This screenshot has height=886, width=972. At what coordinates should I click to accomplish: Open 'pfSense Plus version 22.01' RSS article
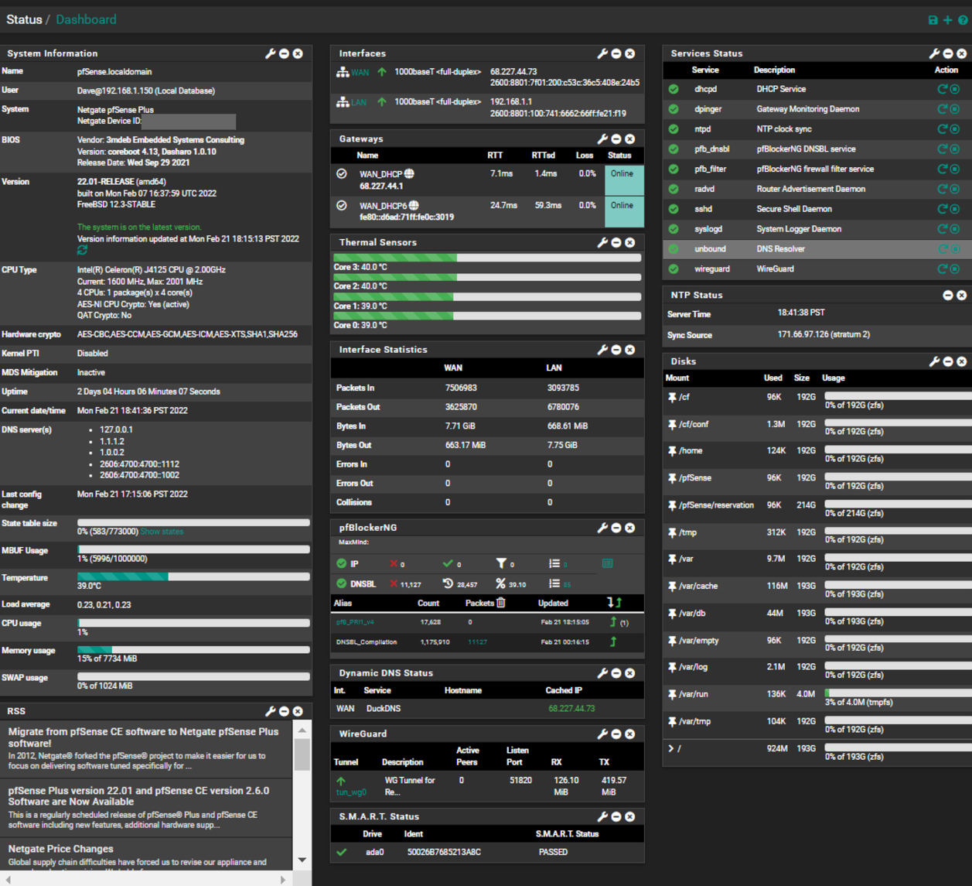click(139, 796)
